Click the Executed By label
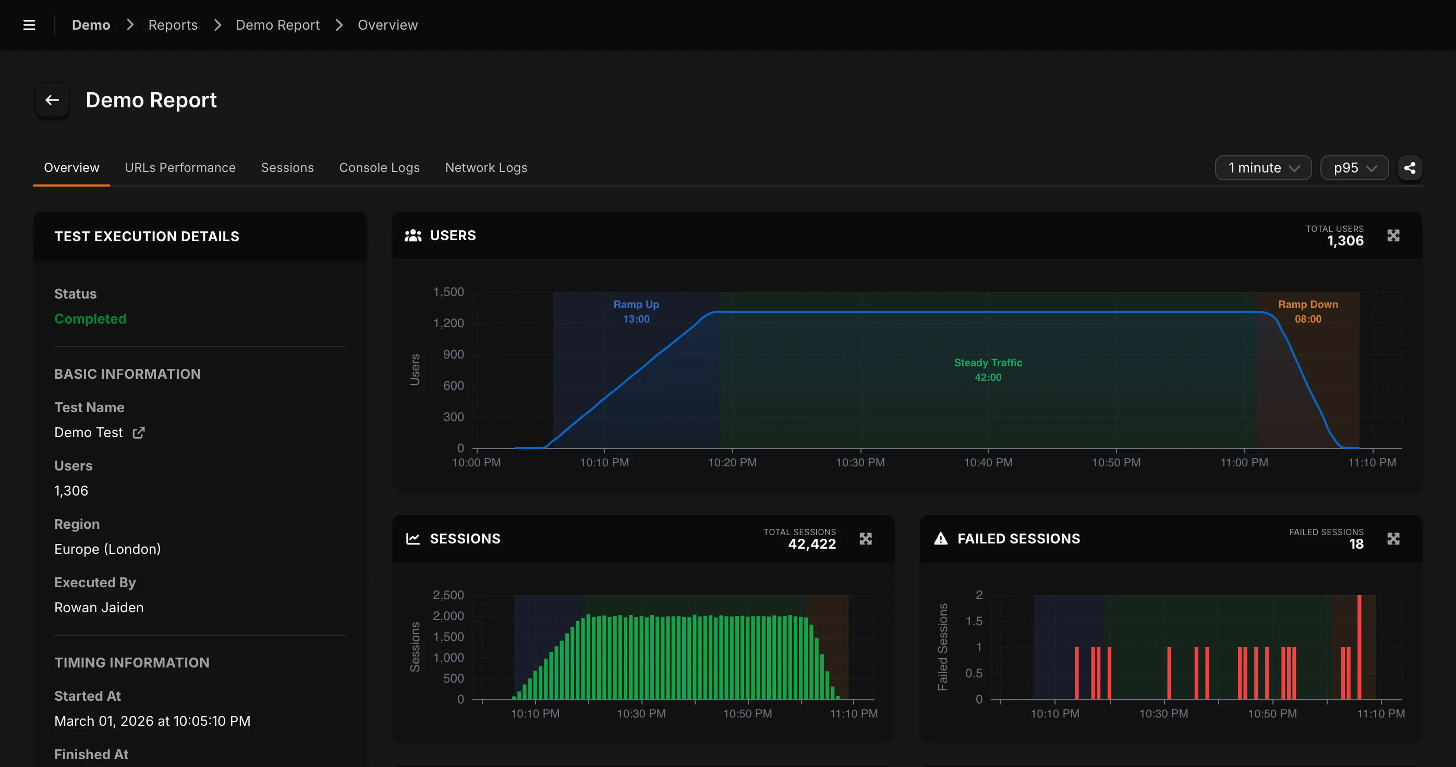 (x=95, y=583)
